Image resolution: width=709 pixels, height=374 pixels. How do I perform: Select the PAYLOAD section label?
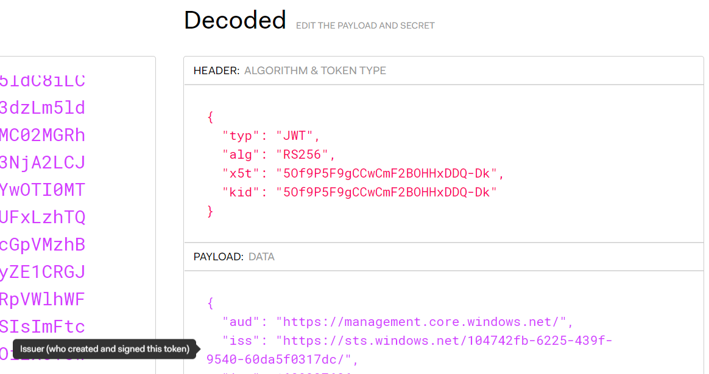(219, 257)
